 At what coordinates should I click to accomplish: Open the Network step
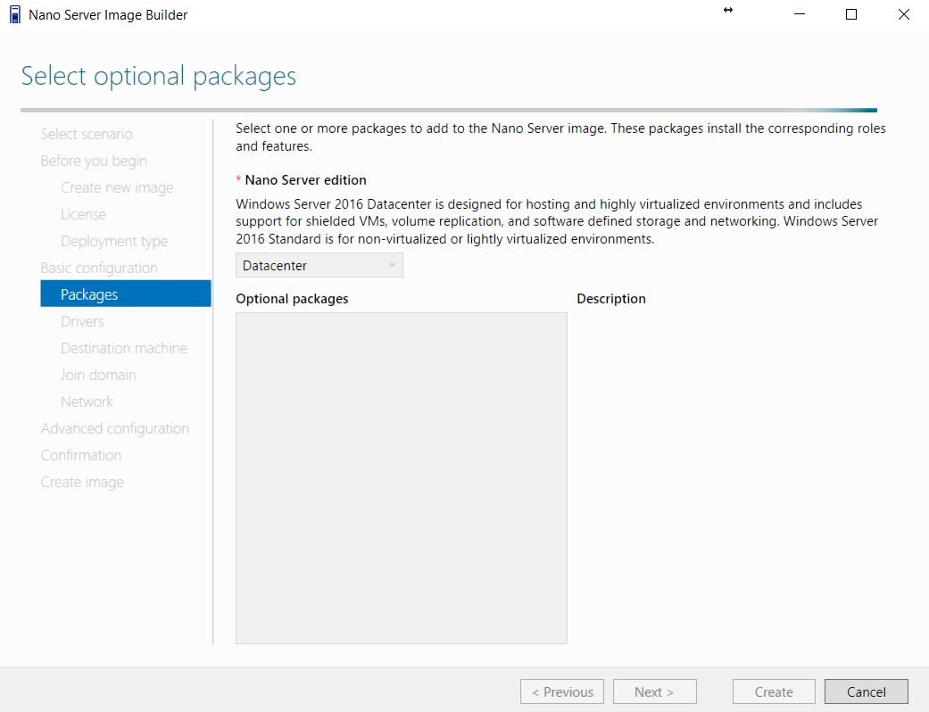coord(87,402)
